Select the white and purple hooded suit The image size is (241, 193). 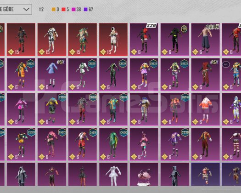(231, 109)
